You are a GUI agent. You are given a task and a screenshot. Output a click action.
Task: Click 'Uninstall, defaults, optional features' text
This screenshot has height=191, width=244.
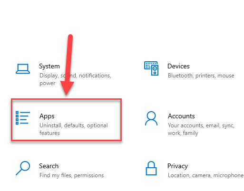[74, 129]
